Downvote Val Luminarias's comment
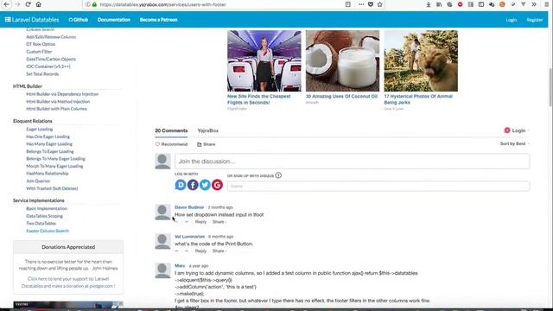 click(187, 251)
